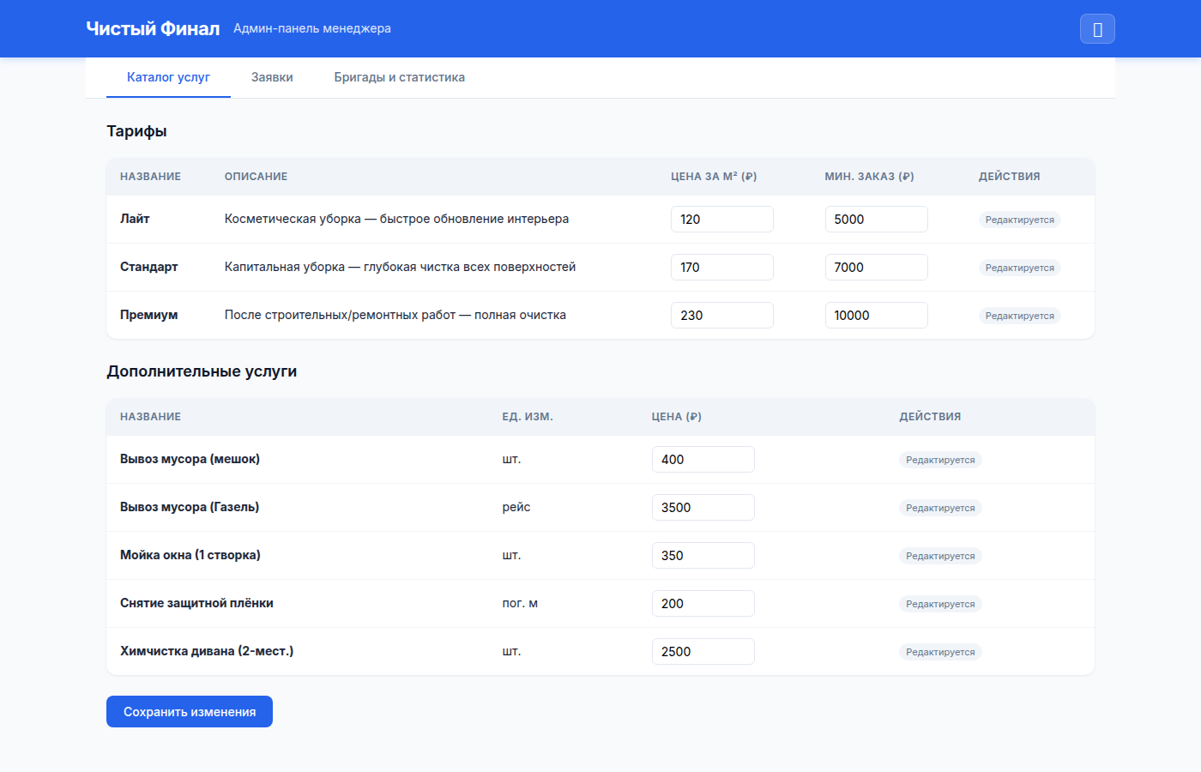Viewport: 1201px width, 772px height.
Task: Click Вывоз мусора (мешок) service name
Action: [190, 459]
